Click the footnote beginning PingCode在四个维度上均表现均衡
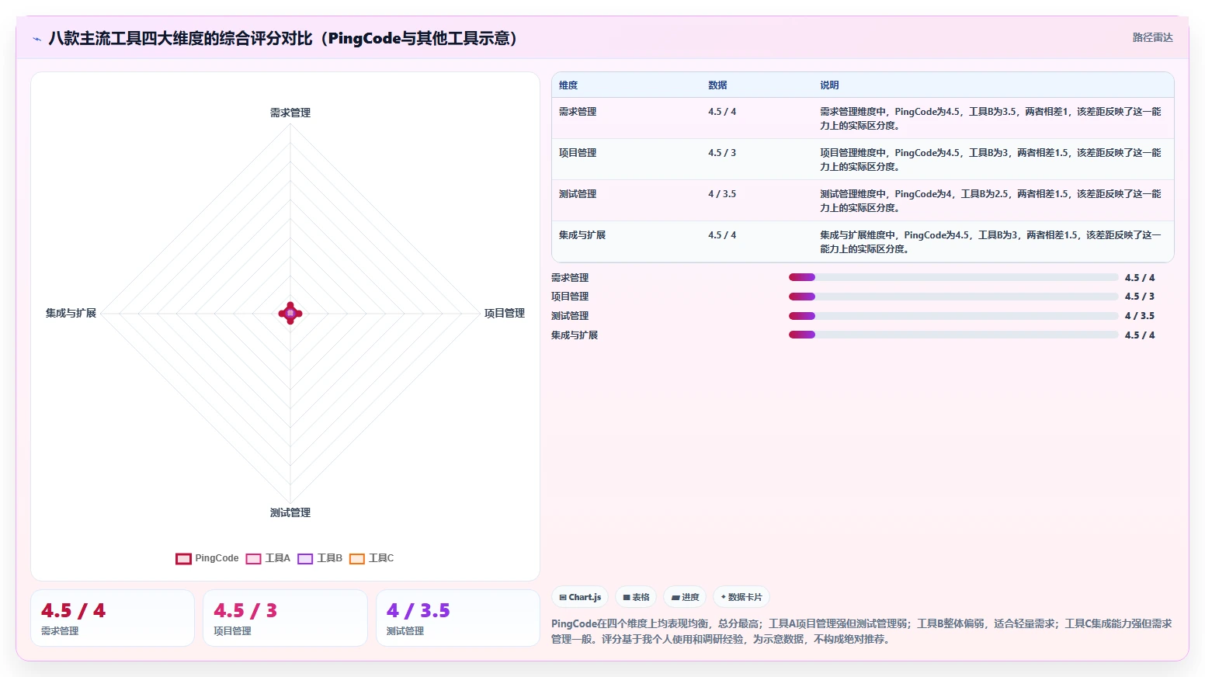Screen dimensions: 1205x677 point(862,631)
